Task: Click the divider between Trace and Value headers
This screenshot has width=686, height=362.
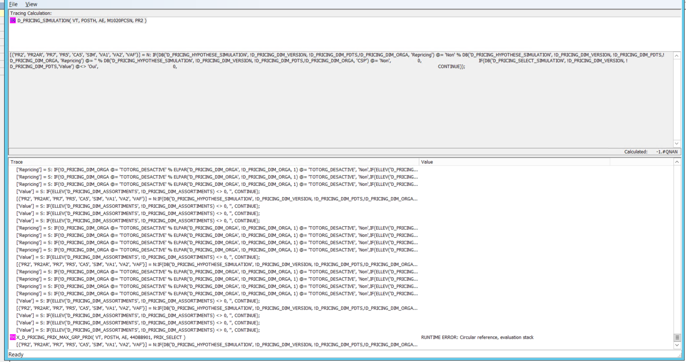Action: coord(419,162)
